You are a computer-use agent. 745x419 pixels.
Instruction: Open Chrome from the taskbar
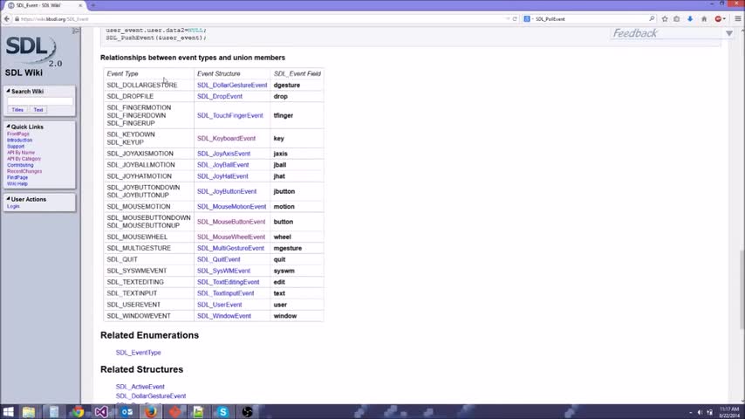coord(78,412)
